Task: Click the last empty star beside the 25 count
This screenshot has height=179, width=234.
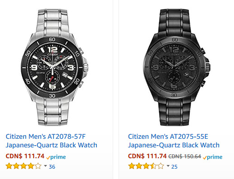Action: tap(161, 166)
